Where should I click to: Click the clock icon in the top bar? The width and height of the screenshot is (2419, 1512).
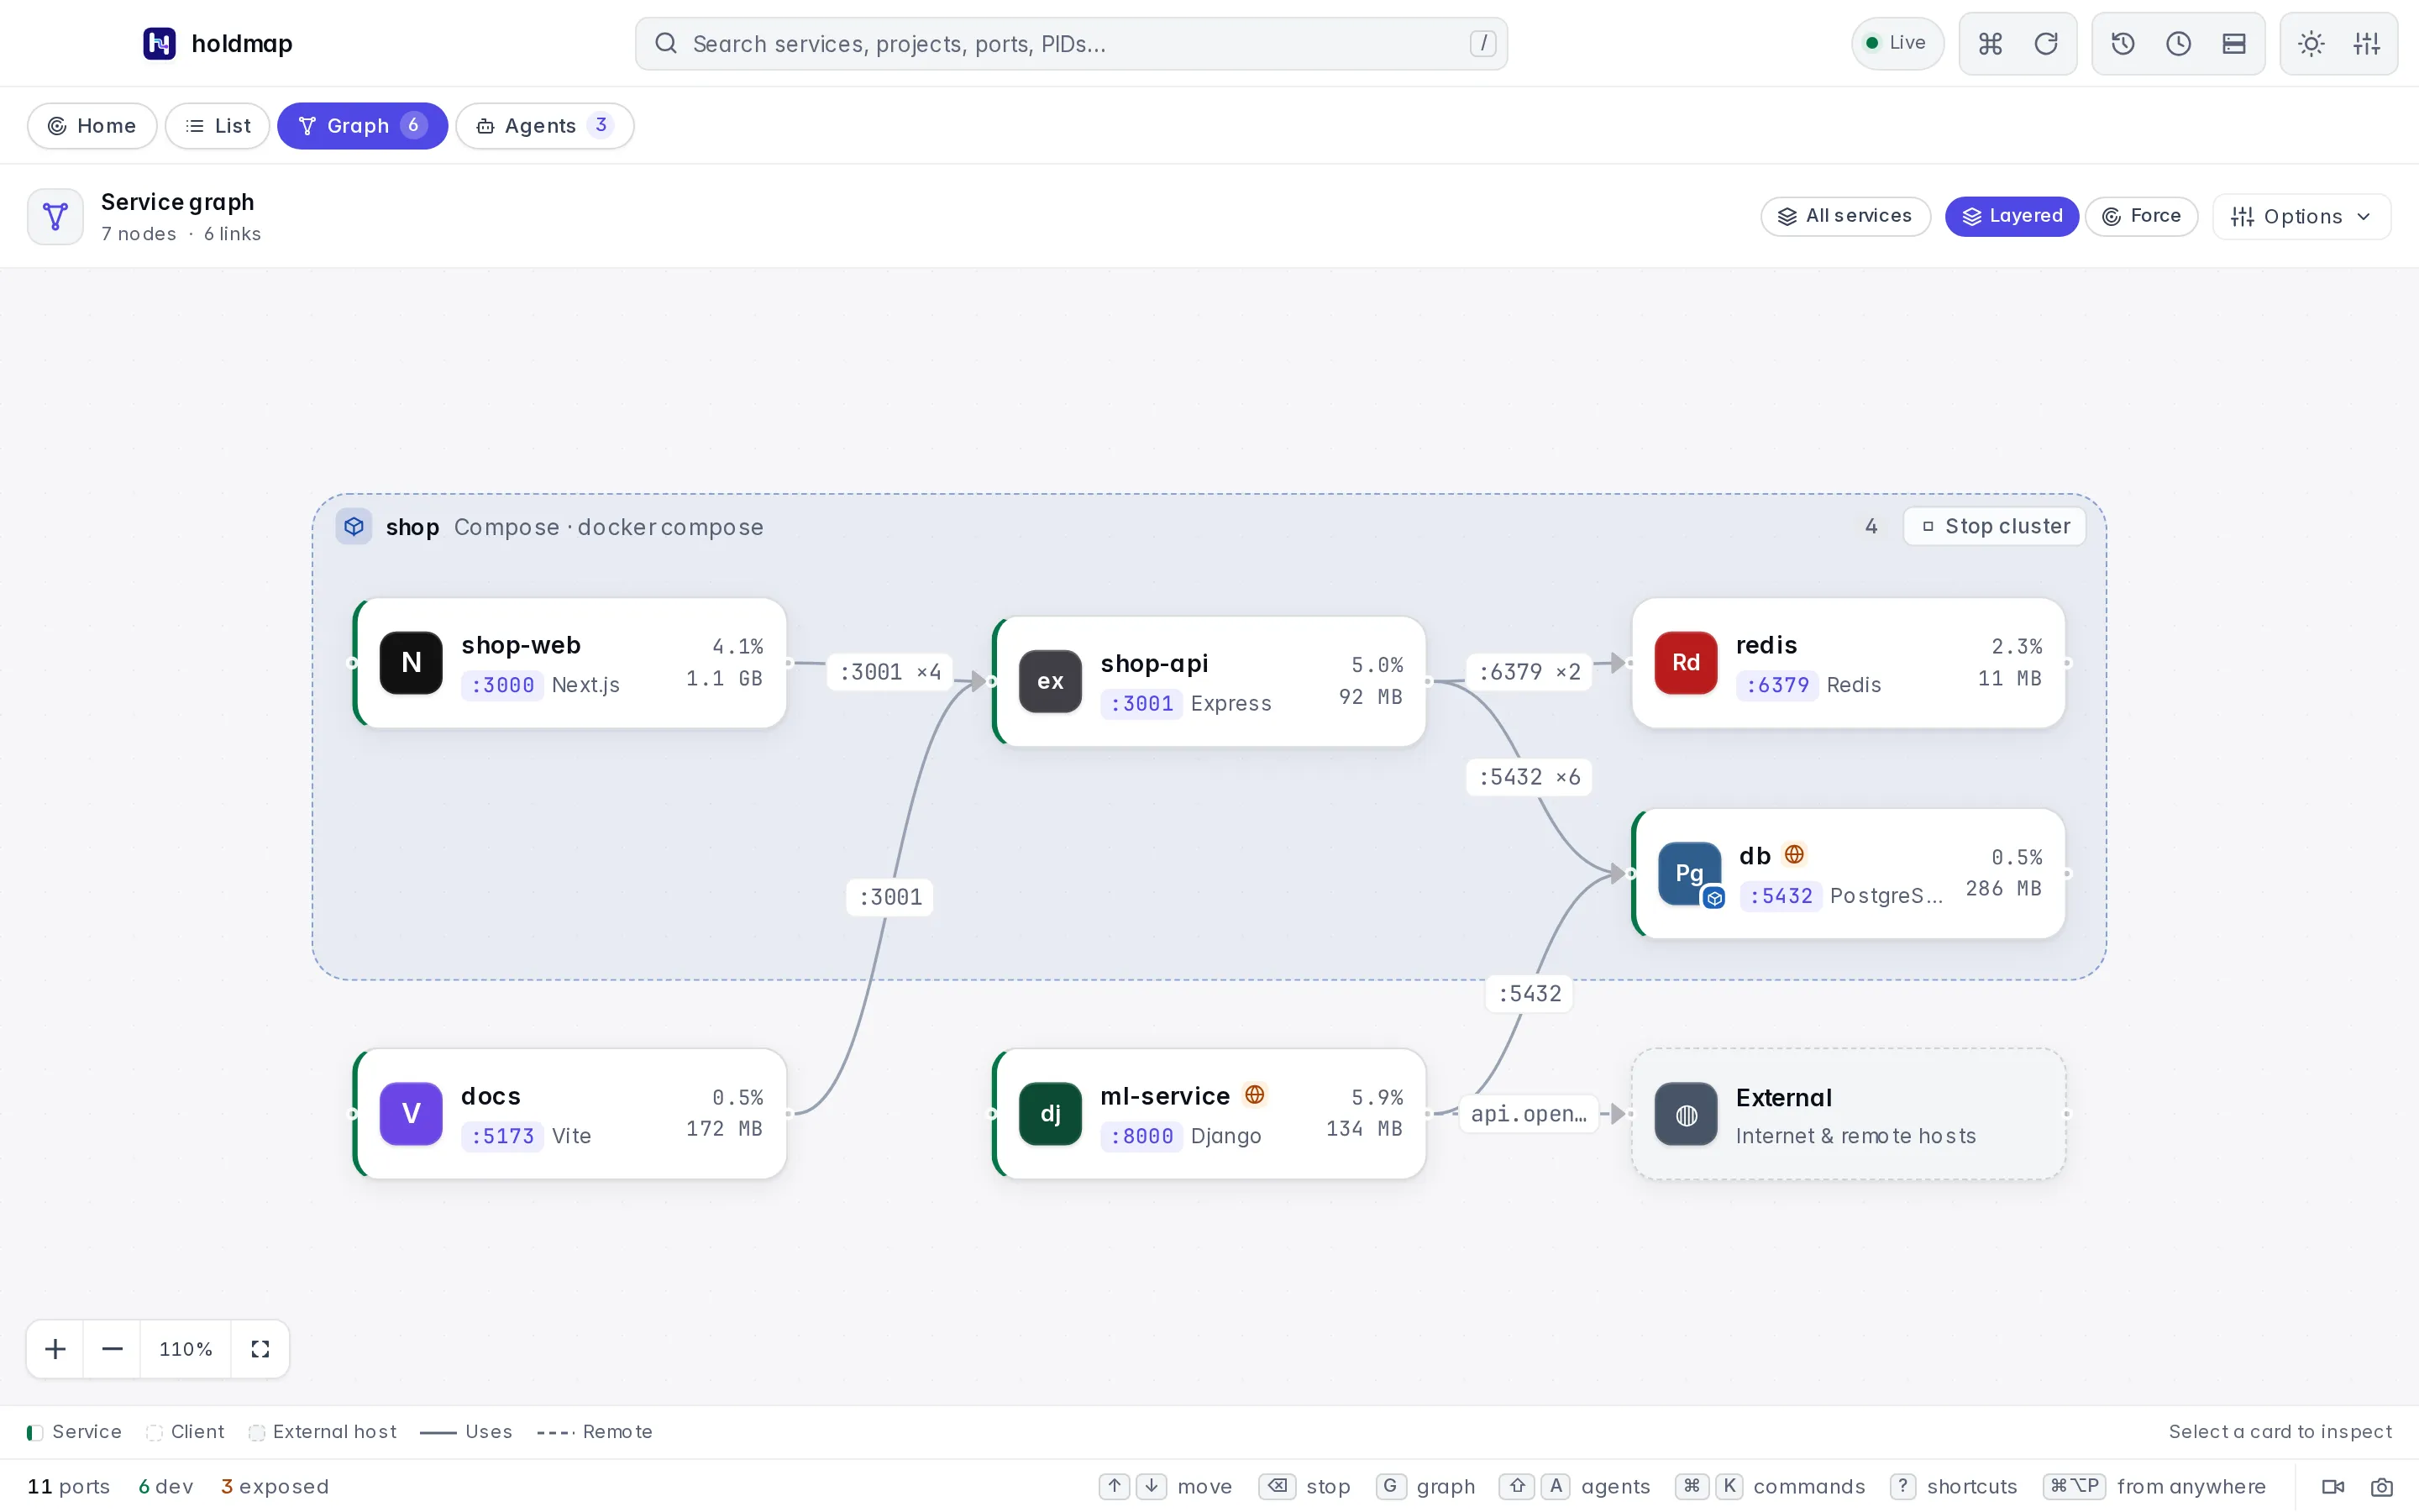(2179, 43)
